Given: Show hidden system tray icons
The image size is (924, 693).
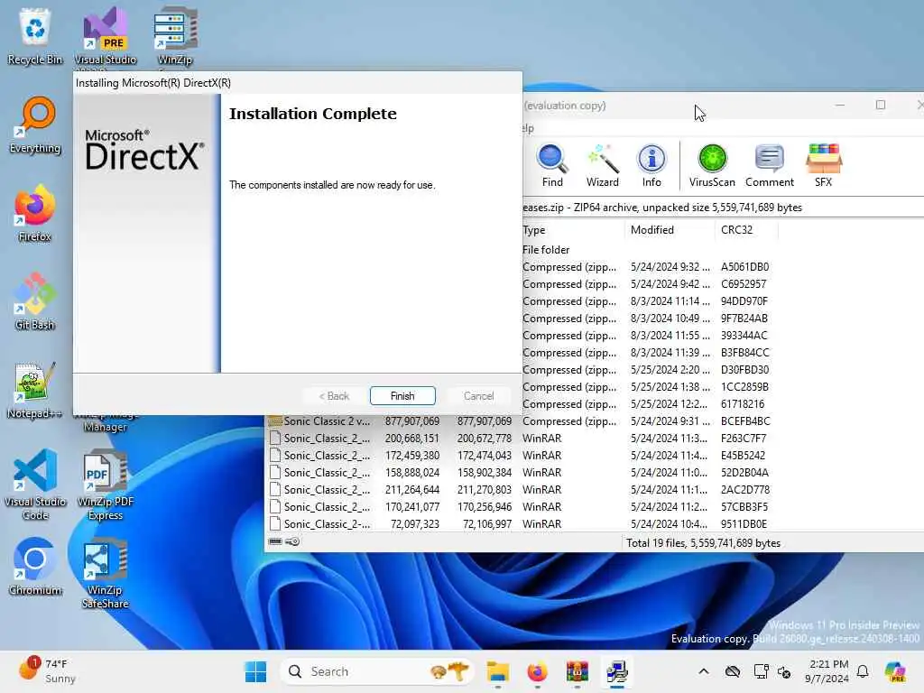Looking at the screenshot, I should pyautogui.click(x=704, y=671).
